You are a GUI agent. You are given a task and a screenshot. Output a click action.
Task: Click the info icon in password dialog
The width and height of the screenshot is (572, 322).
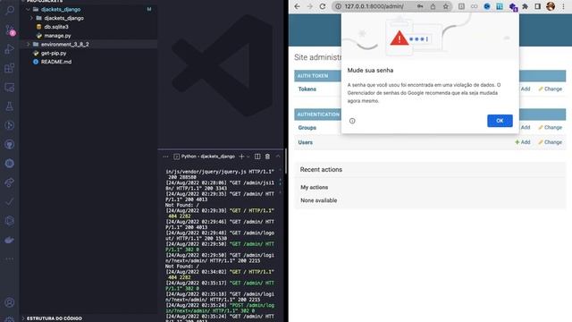point(352,121)
